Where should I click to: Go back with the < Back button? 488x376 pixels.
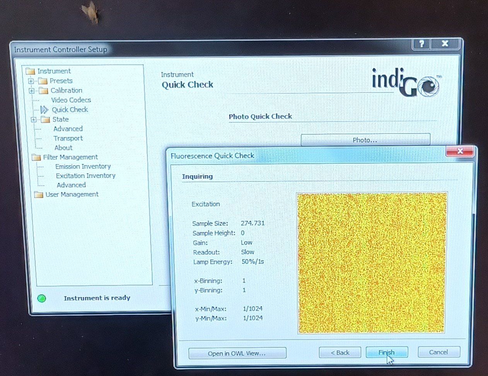click(340, 352)
